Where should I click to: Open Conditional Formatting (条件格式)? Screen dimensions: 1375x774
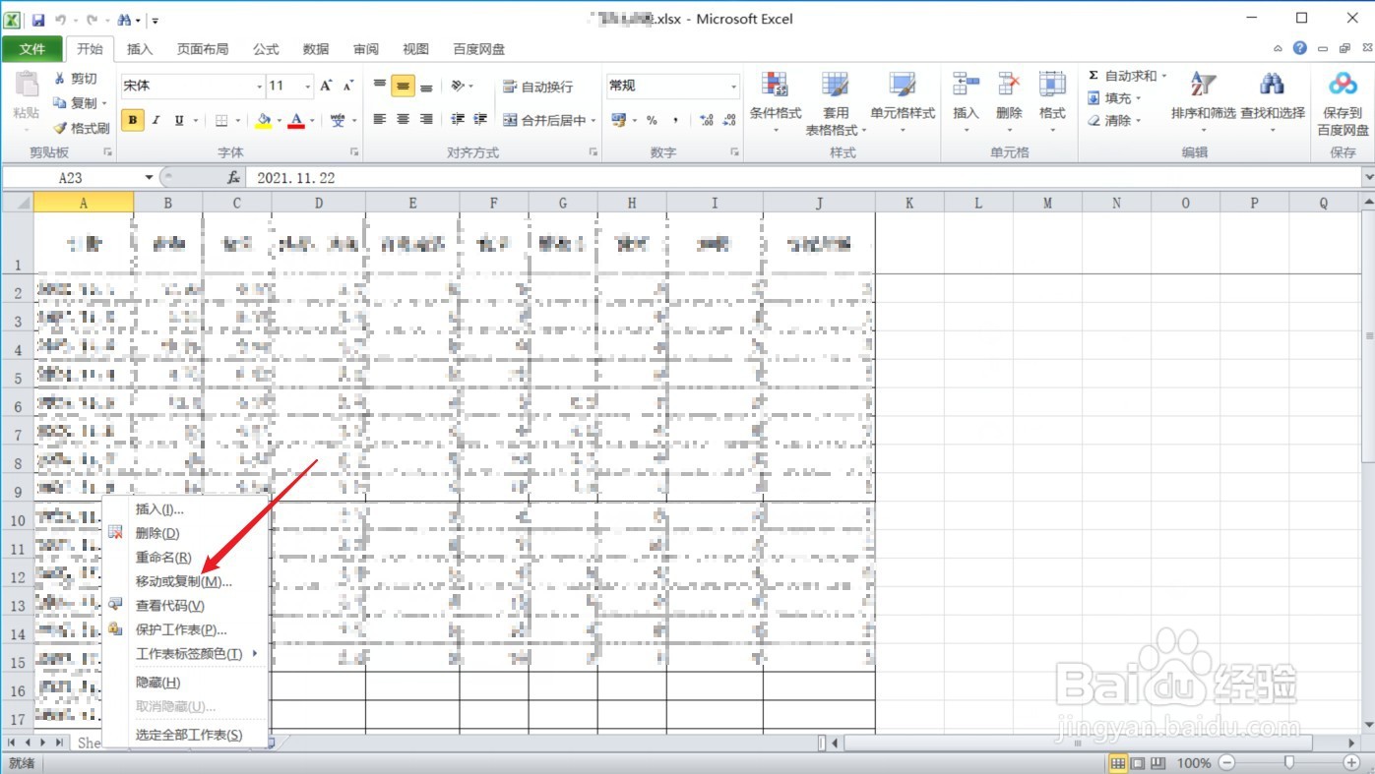click(x=776, y=103)
